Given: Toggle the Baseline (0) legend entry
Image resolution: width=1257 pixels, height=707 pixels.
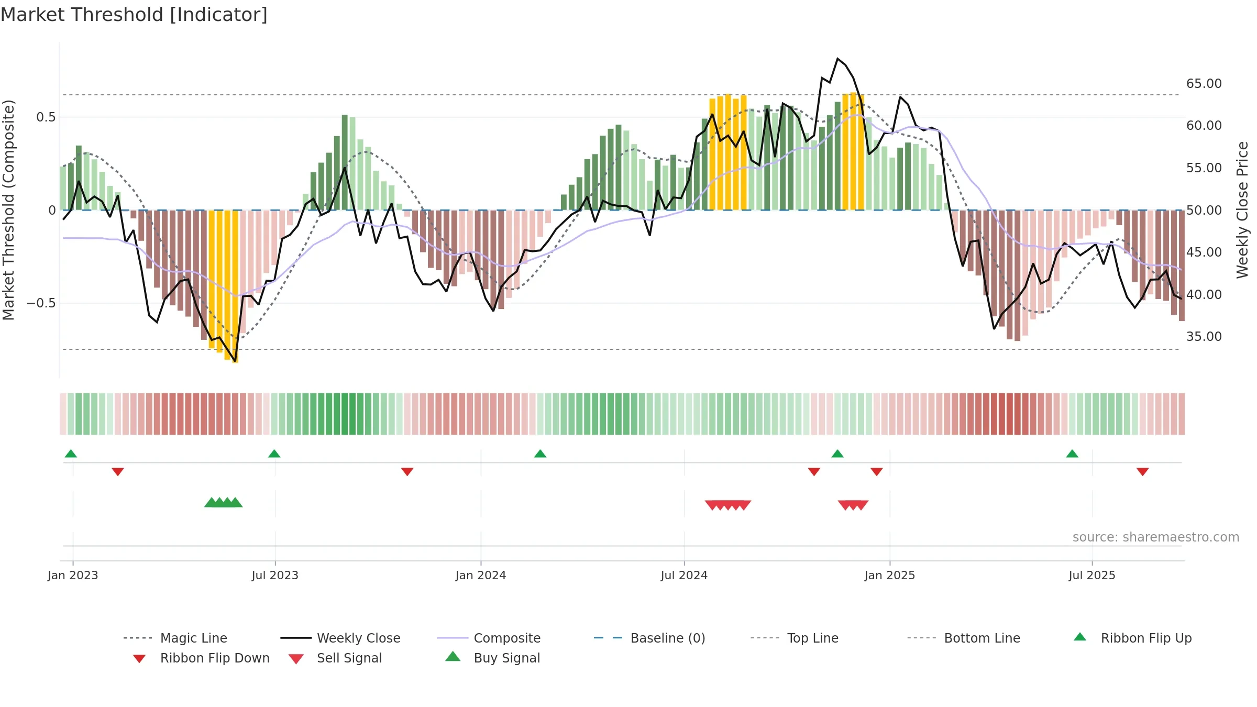Looking at the screenshot, I should pyautogui.click(x=649, y=638).
